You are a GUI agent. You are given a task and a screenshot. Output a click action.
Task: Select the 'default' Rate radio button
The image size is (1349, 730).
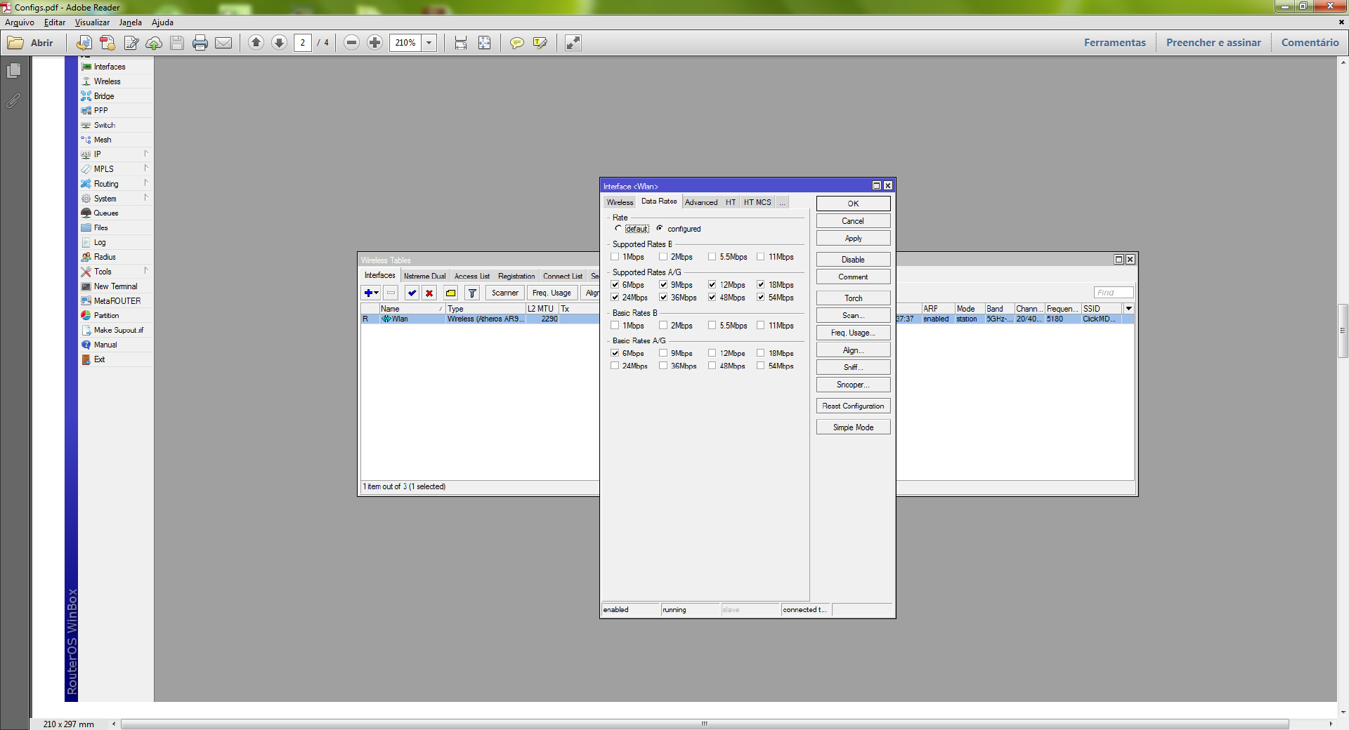coord(618,228)
